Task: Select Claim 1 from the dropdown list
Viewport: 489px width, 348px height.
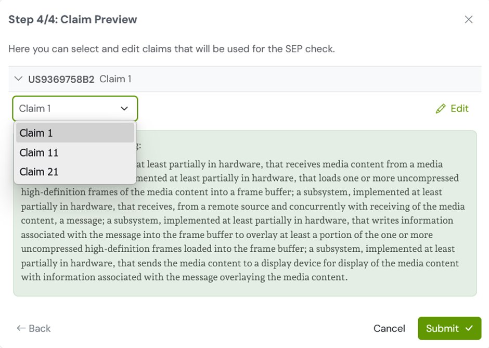Action: click(x=75, y=133)
